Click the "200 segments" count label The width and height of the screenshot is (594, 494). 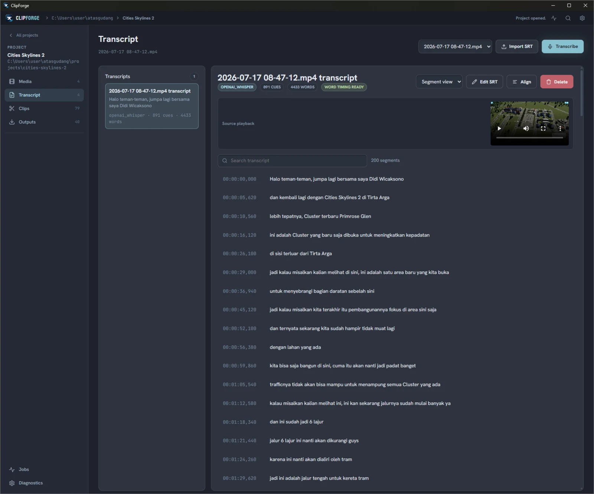[x=385, y=161]
